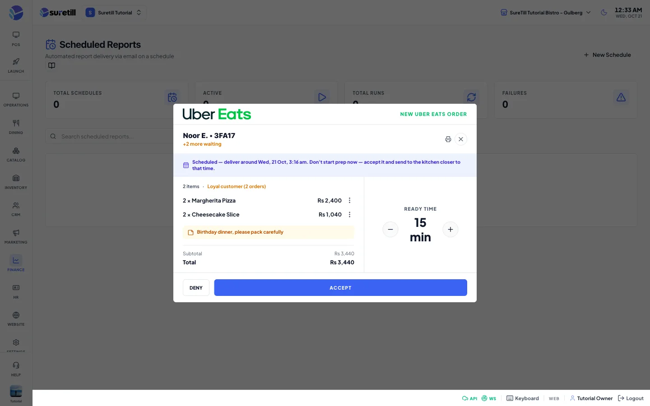650x406 pixels.
Task: Open options for Margherita Pizza item
Action: coord(349,201)
